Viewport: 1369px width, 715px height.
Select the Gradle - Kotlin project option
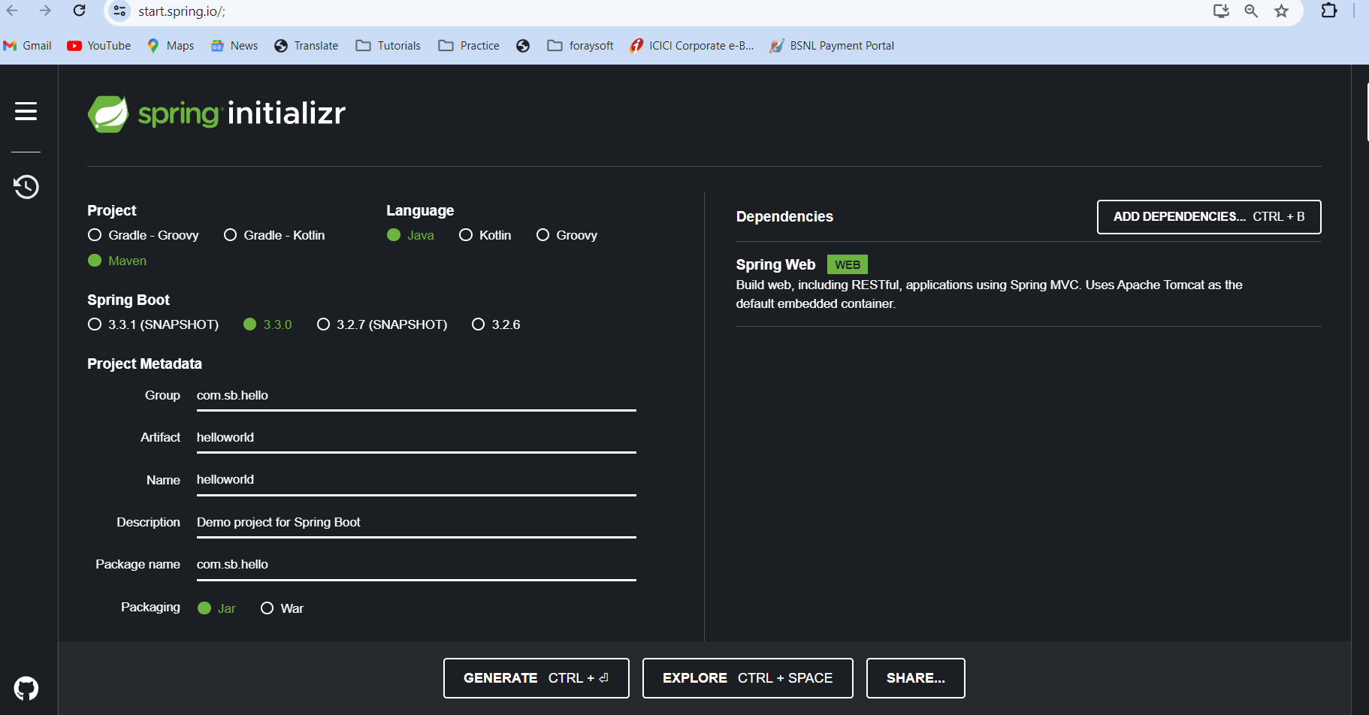(x=231, y=235)
